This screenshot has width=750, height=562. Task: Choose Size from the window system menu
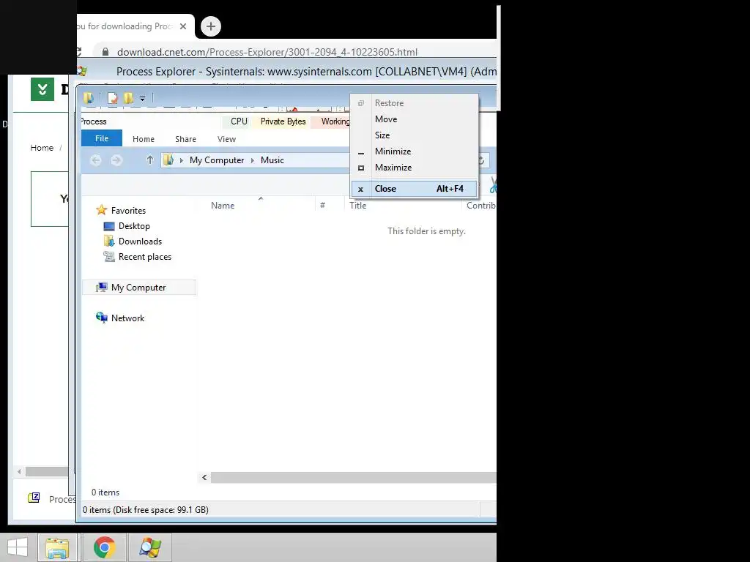pos(415,135)
